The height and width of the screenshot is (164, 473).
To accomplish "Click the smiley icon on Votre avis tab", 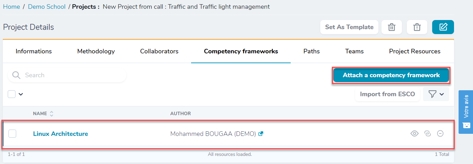I will coord(466,125).
